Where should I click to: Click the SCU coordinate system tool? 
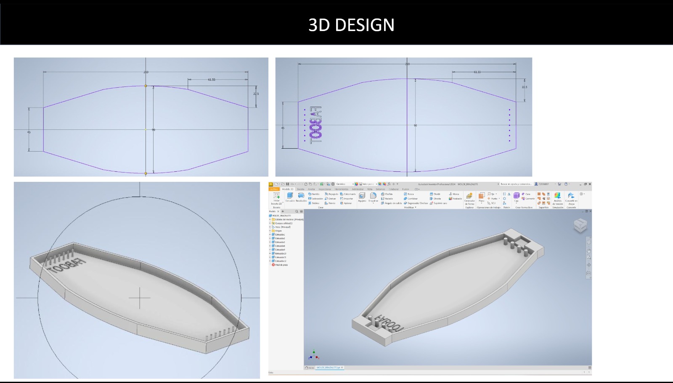tap(492, 203)
